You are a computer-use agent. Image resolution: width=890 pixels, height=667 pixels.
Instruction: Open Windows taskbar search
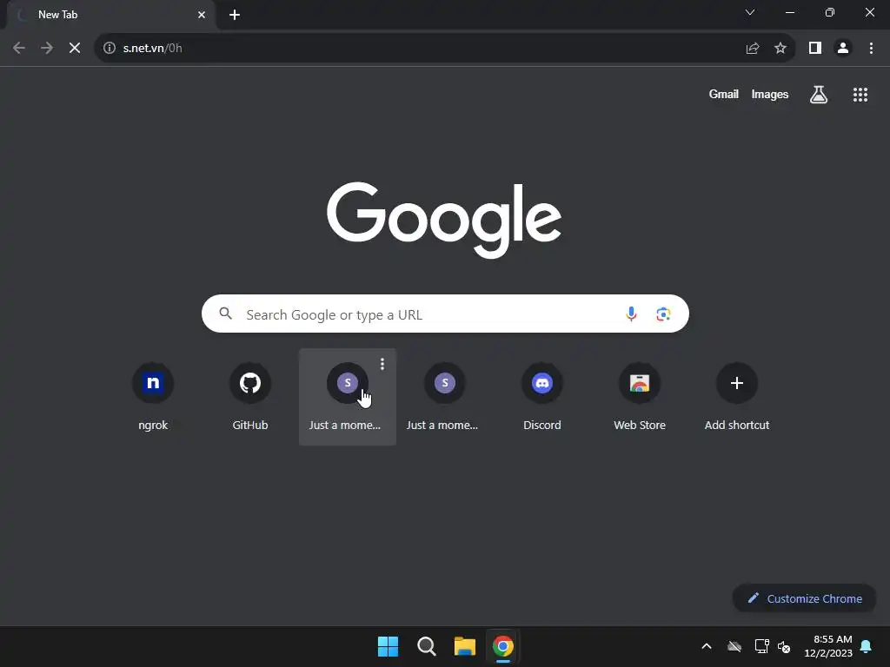426,646
